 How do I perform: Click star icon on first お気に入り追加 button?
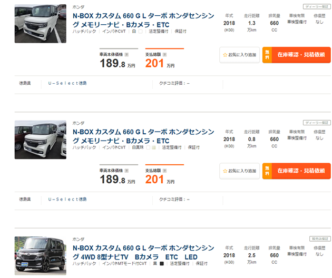[x=225, y=54]
